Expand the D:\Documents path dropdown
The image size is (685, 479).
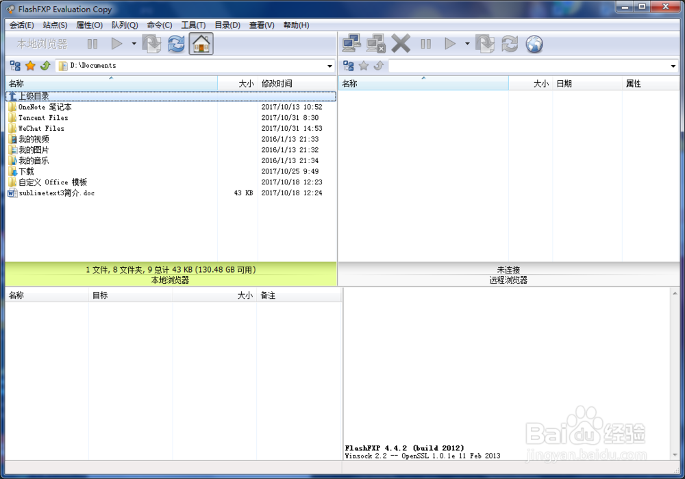click(330, 66)
